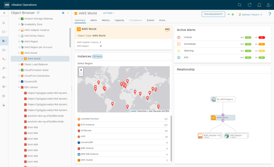Refresh the Object Browser list
The height and width of the screenshot is (167, 274).
[38, 13]
